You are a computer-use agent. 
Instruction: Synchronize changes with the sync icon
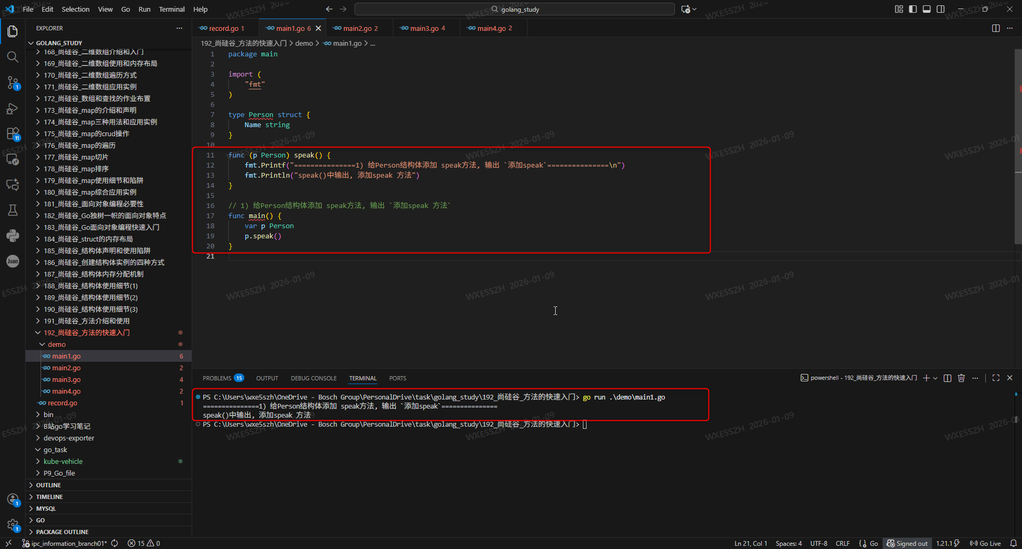(114, 543)
